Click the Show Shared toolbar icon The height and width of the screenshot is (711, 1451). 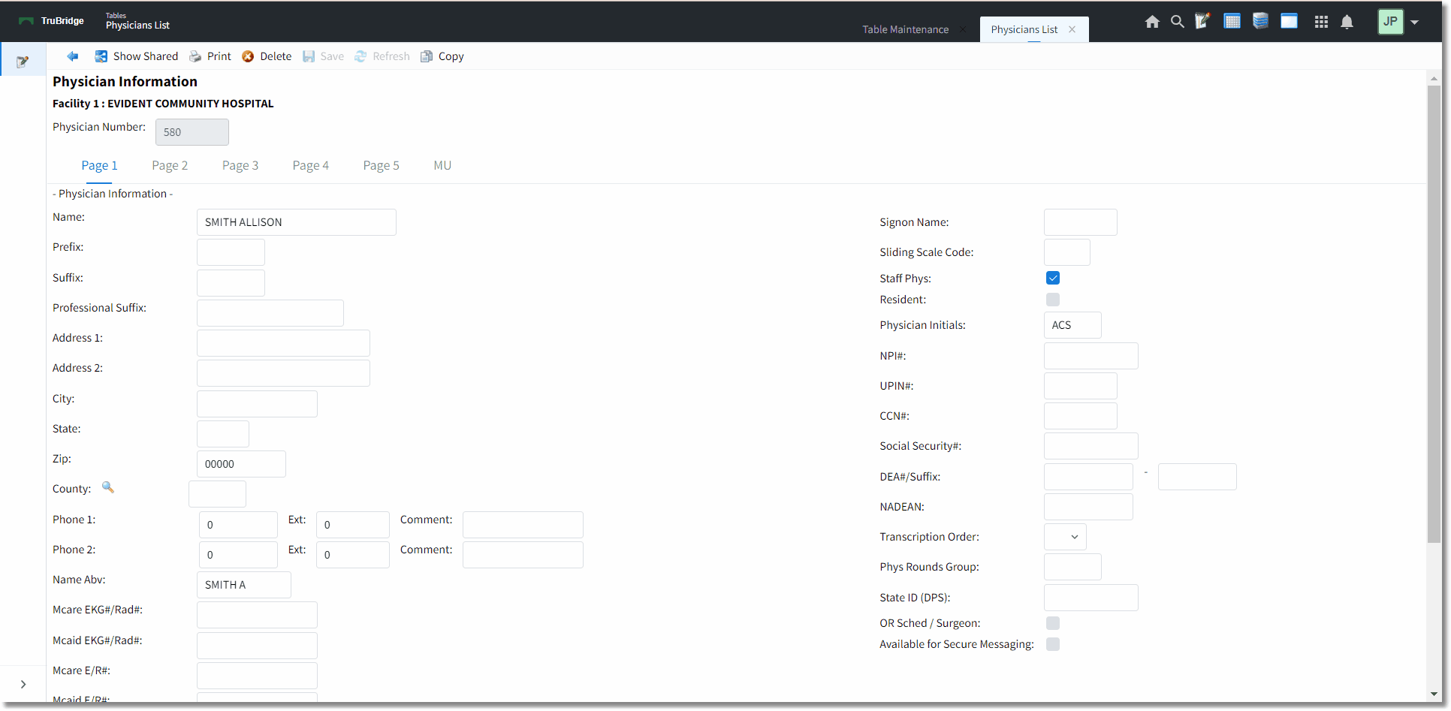tap(101, 56)
